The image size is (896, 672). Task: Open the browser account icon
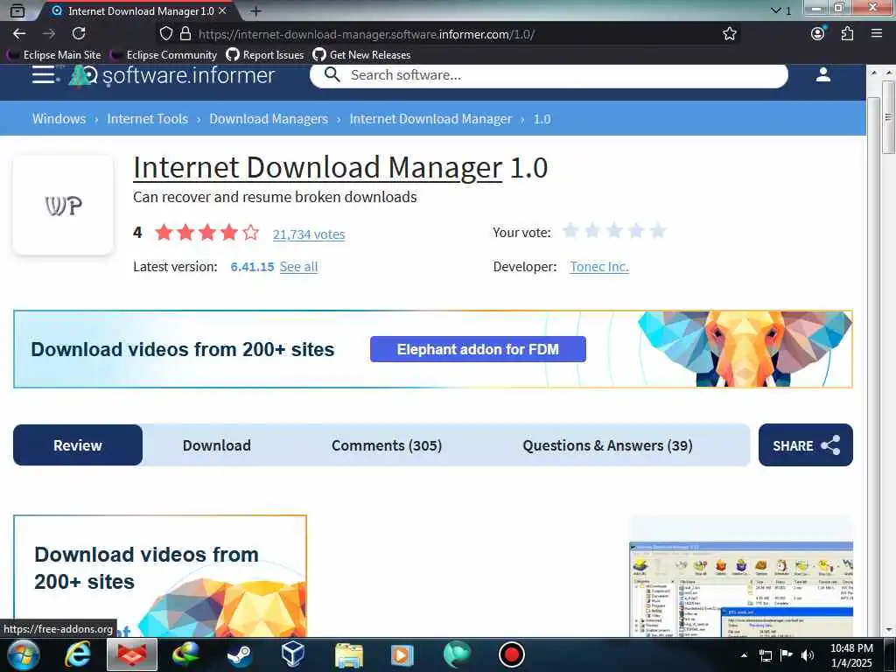[818, 34]
